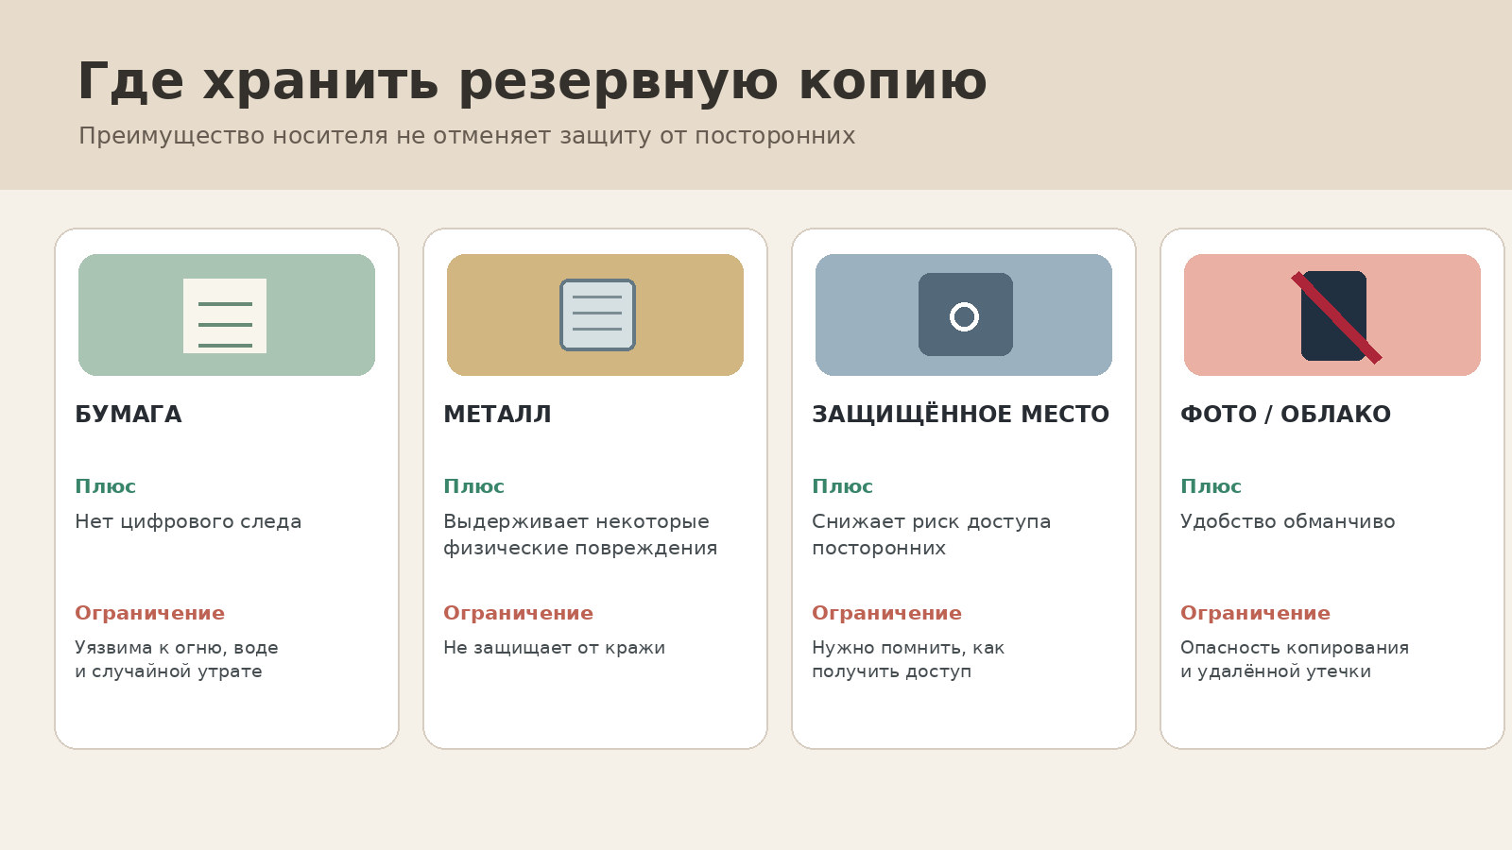The image size is (1512, 850).
Task: Click the 'ФОТО / ОБЛАКО' card heading
Action: [x=1285, y=415]
